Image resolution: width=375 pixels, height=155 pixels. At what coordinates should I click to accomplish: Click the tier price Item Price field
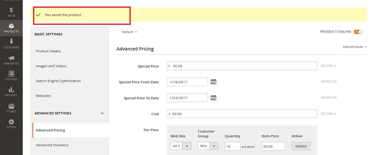(273, 146)
